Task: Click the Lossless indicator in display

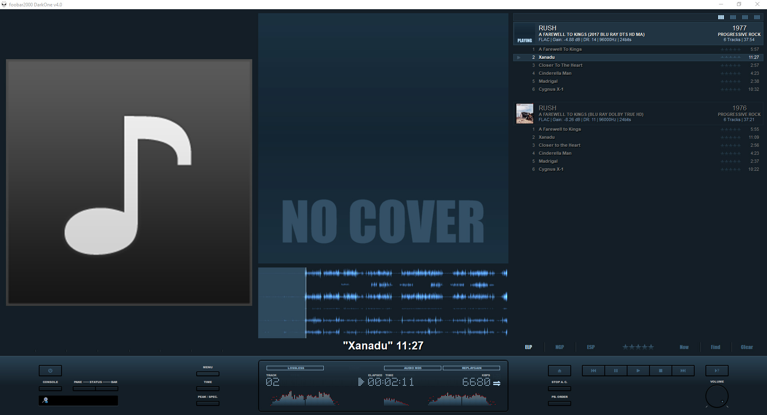Action: click(x=295, y=368)
